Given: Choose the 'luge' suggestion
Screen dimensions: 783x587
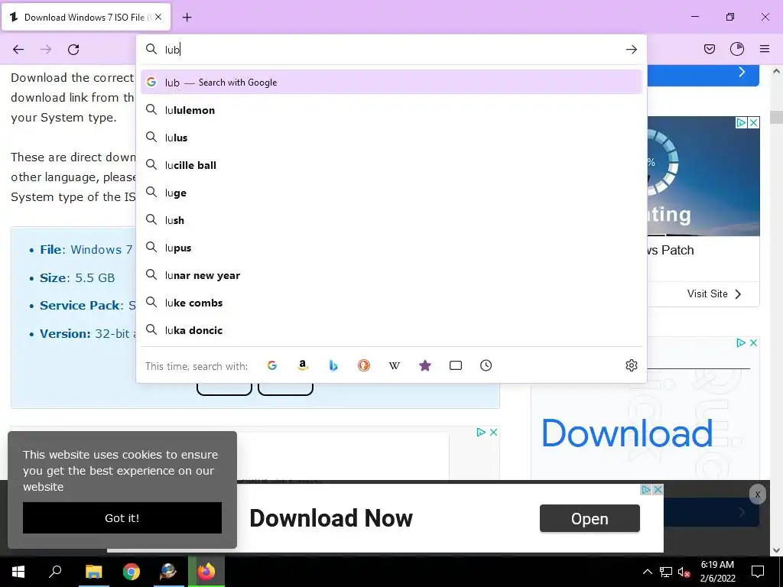Looking at the screenshot, I should click(x=391, y=193).
